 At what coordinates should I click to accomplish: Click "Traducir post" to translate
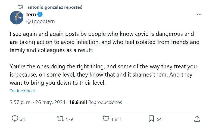pyautogui.click(x=23, y=91)
